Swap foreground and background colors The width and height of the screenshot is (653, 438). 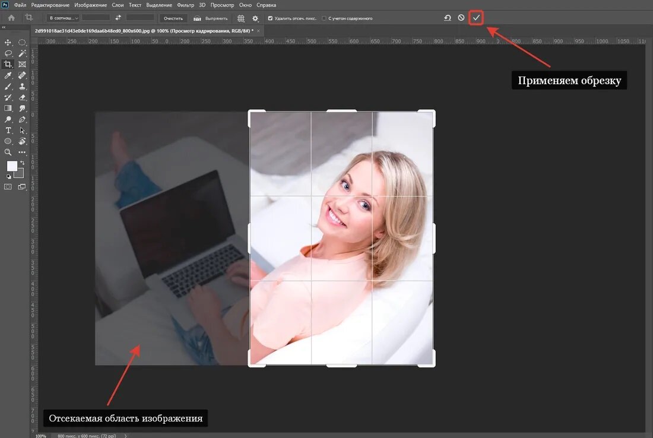click(x=22, y=163)
